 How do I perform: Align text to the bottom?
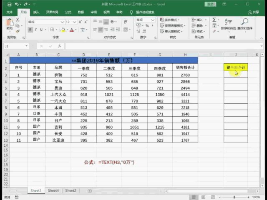pos(106,22)
